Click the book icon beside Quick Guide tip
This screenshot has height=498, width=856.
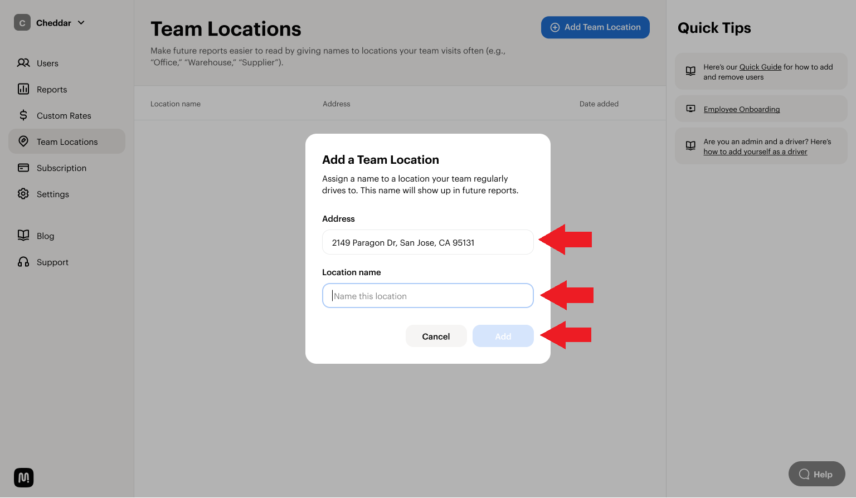[690, 71]
